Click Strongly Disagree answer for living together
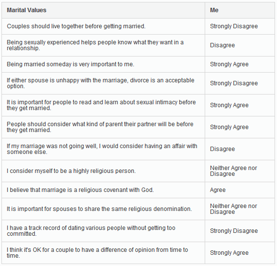The image size is (277, 266). [x=234, y=26]
